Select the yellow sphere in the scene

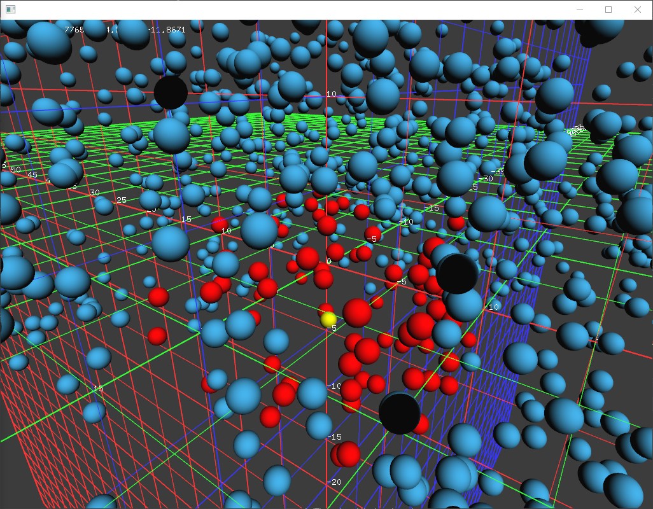[328, 319]
